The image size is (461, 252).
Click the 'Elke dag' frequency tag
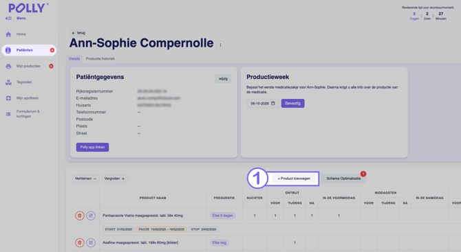(219, 242)
